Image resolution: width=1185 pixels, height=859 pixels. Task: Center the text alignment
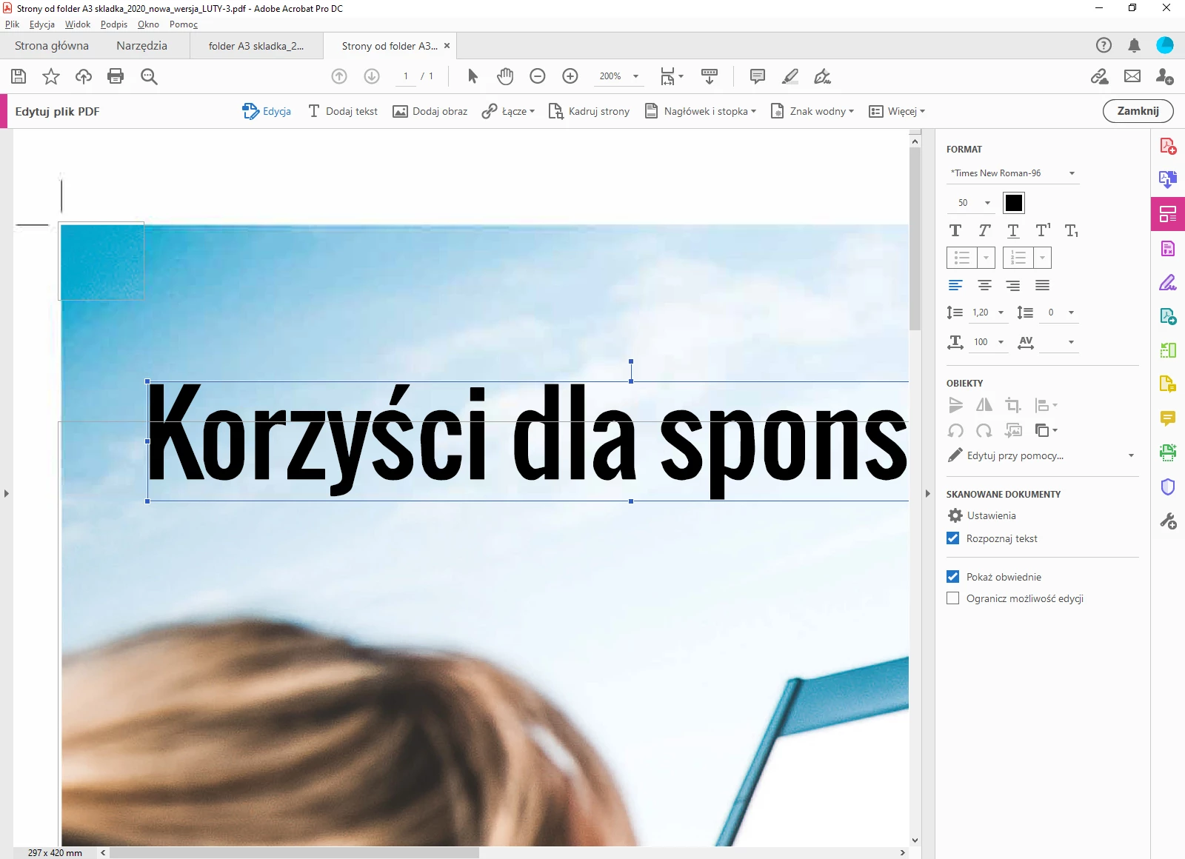click(x=984, y=285)
